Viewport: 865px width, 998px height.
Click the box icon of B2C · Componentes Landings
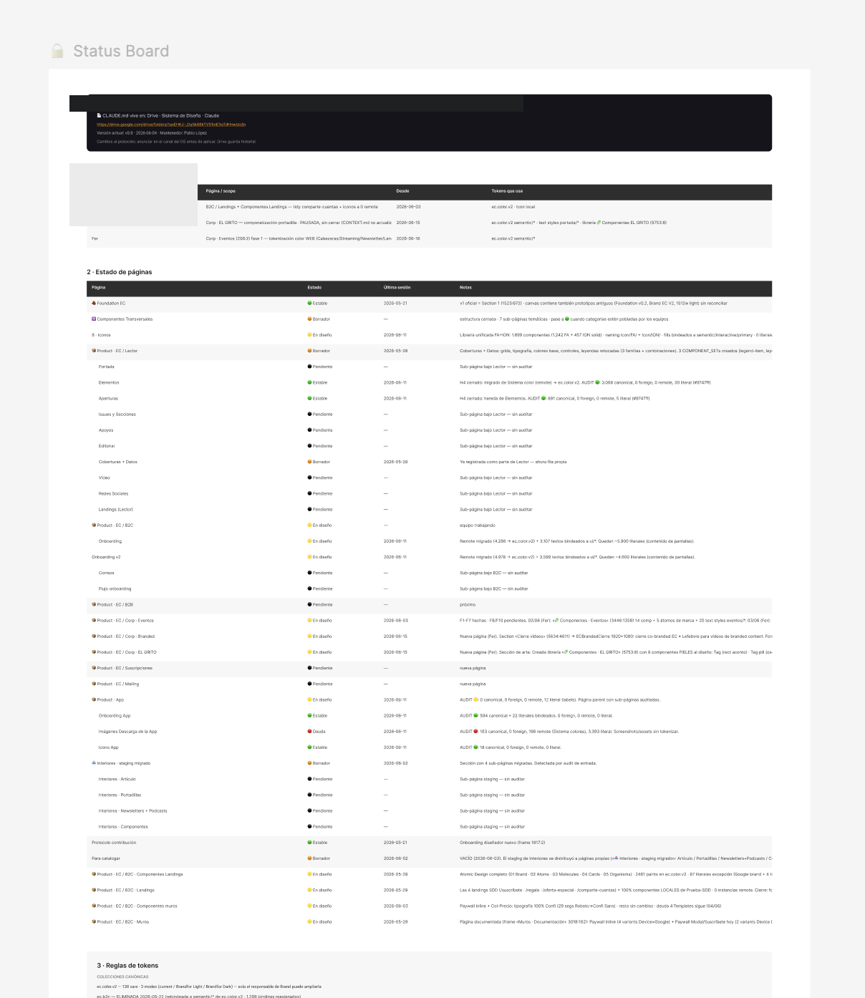(x=94, y=874)
